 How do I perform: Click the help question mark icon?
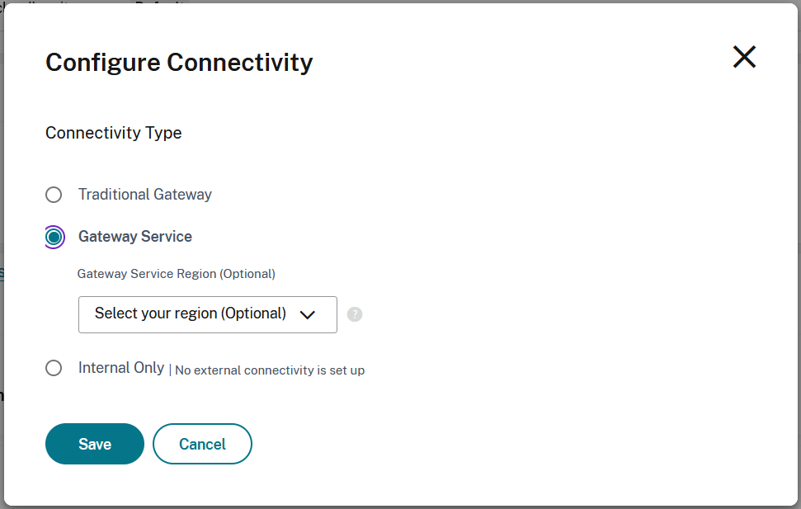coord(354,314)
